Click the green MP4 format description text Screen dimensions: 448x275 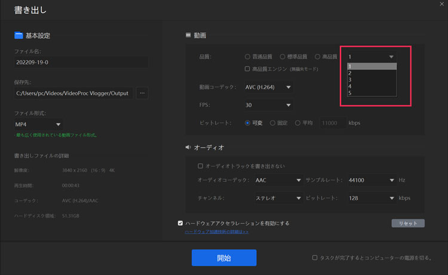point(56,135)
